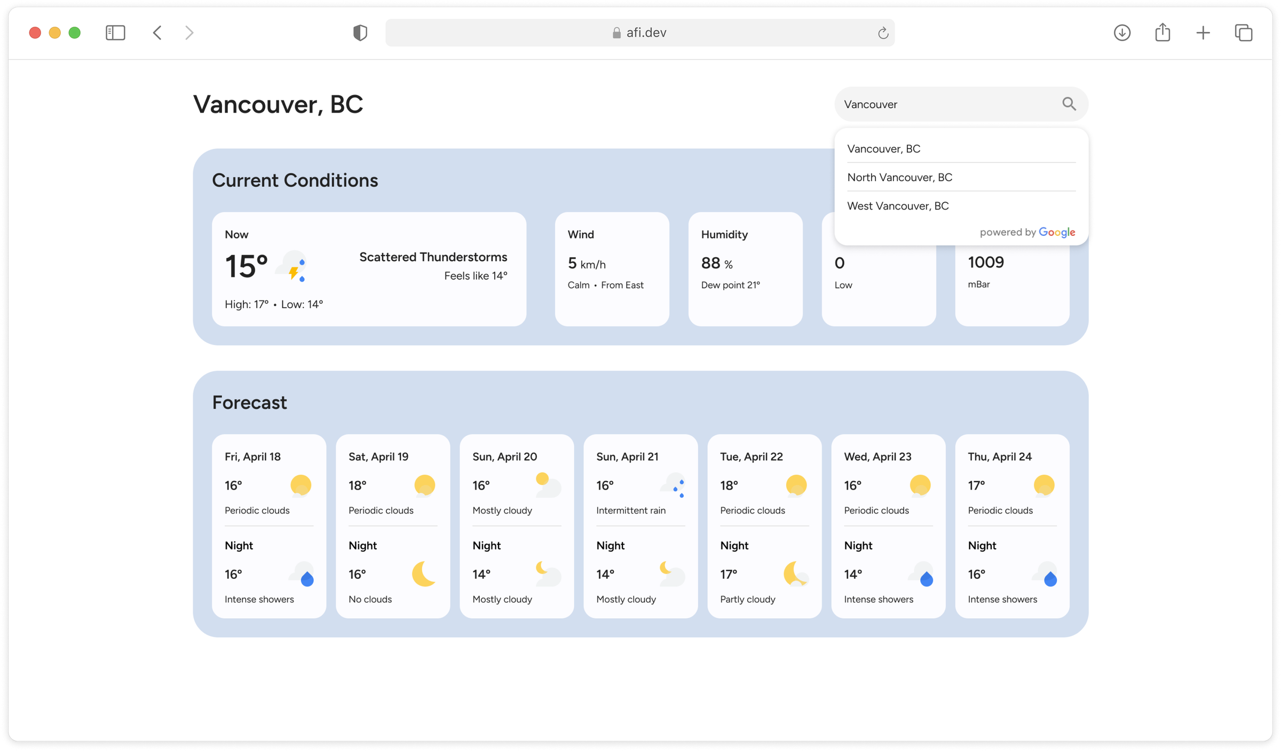Click the sun icon on Tue, April 22 forecast

tap(796, 485)
